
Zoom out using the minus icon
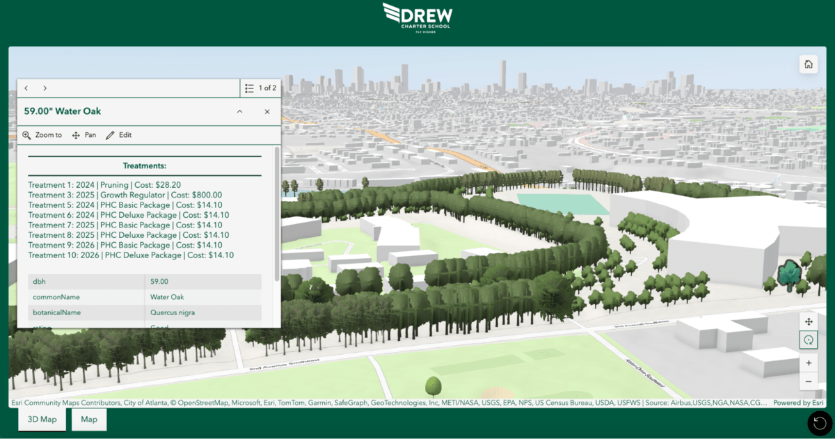[x=809, y=383]
